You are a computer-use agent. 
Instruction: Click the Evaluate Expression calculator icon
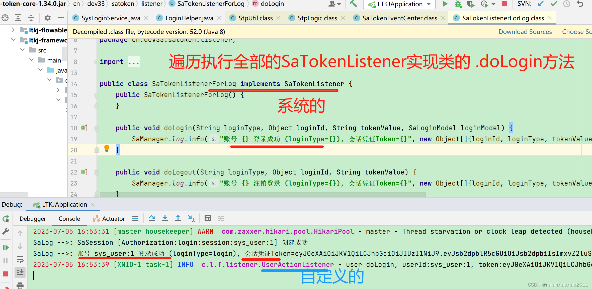[x=207, y=218]
